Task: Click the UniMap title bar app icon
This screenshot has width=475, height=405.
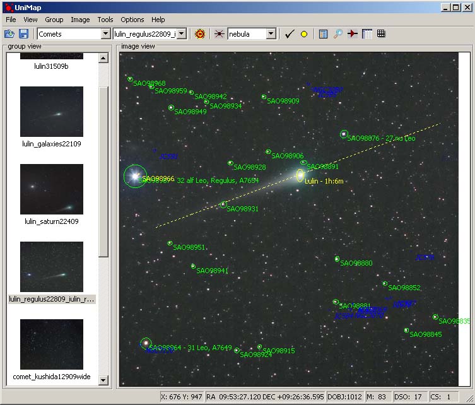Action: [9, 8]
